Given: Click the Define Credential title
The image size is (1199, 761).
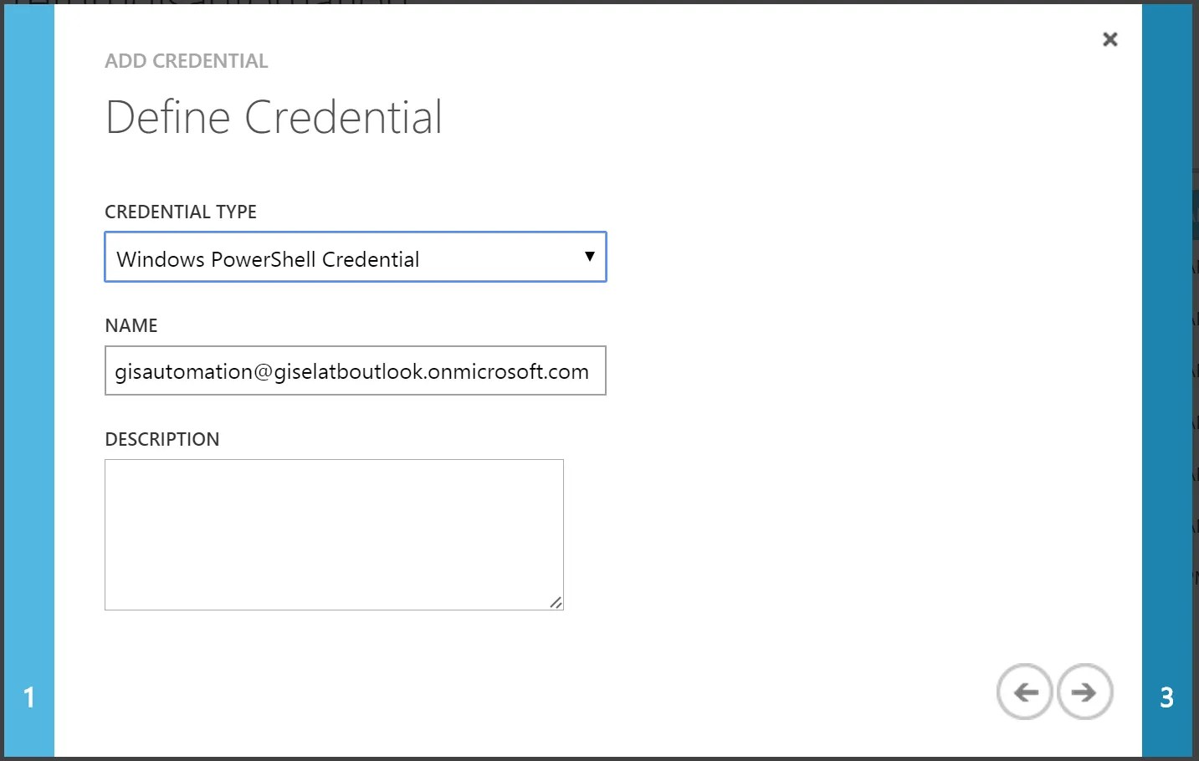Looking at the screenshot, I should point(274,117).
